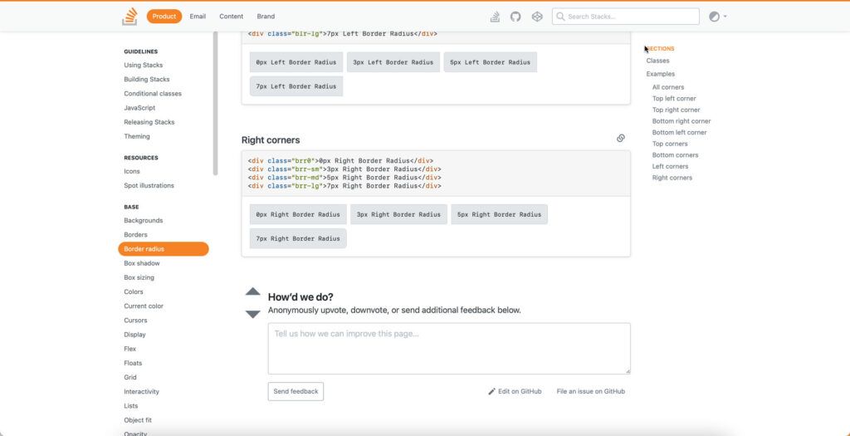
Task: Switch to the Email tab
Action: click(198, 17)
